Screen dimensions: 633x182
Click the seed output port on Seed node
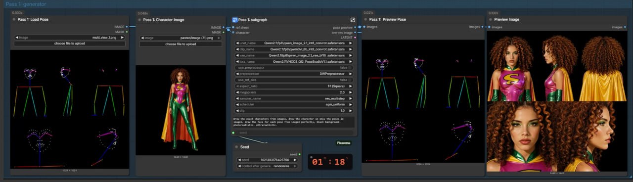[x=300, y=154]
